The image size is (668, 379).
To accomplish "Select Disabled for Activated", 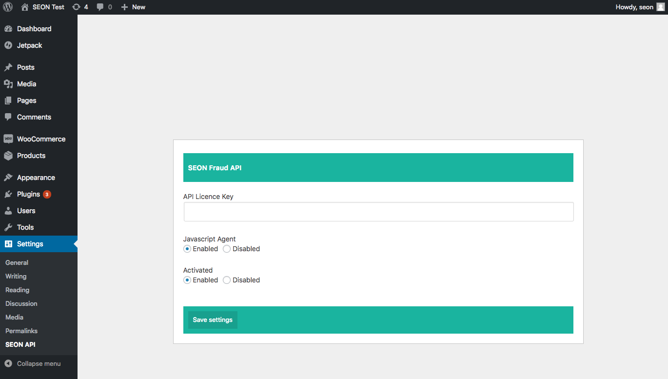I will pyautogui.click(x=227, y=280).
